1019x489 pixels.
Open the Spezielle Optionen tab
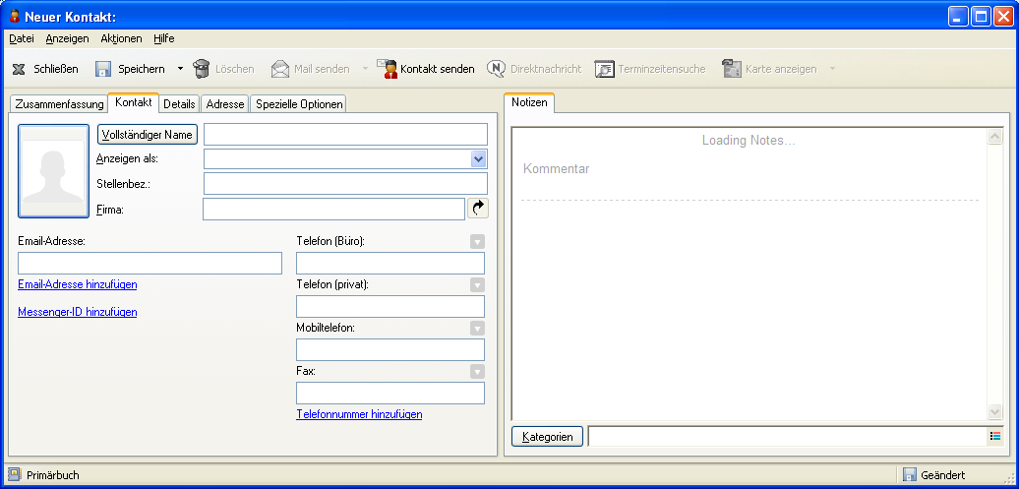pos(299,104)
